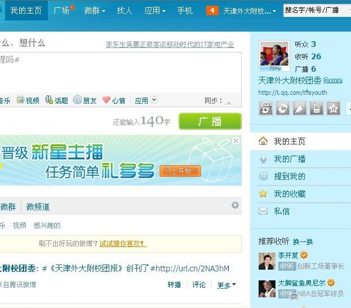Viewport: 351px width, 308px height.
Task: Open feed settings gear icon
Action: tap(235, 205)
